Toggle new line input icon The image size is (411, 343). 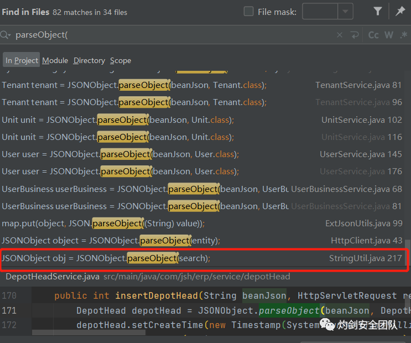point(354,35)
